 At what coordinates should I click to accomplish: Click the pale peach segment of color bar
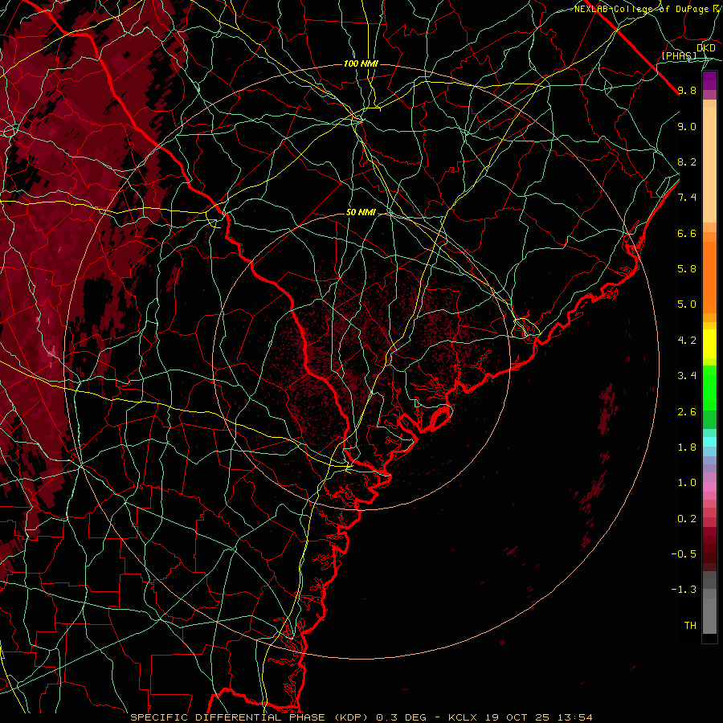709,165
